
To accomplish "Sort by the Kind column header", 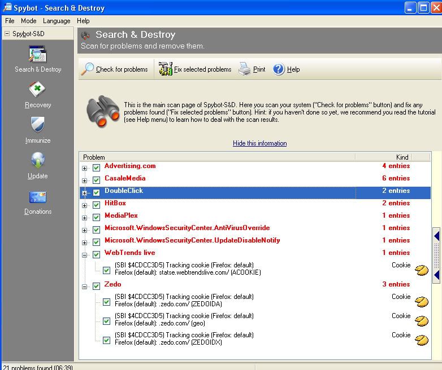I will [x=384, y=157].
